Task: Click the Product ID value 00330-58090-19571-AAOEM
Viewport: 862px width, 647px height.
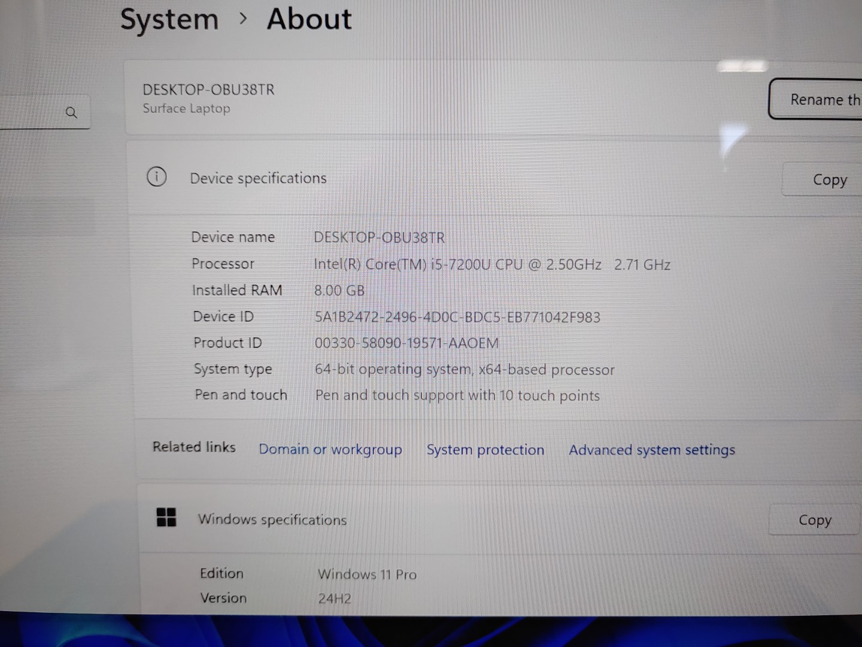Action: [x=406, y=343]
